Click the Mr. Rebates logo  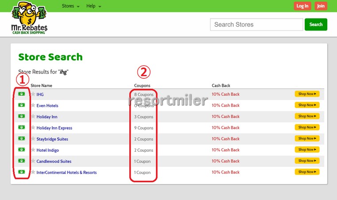click(29, 18)
